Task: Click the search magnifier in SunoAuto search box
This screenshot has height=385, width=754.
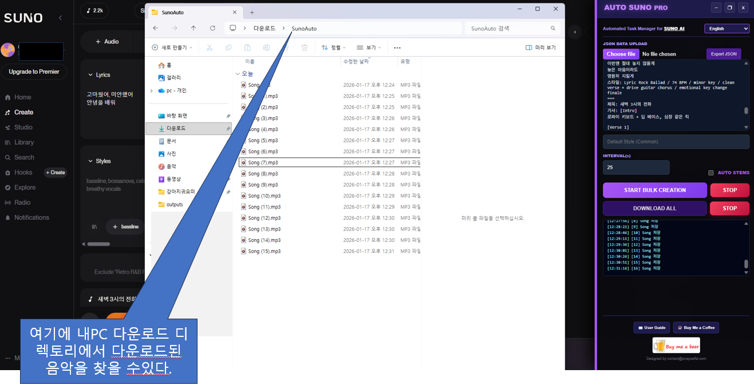Action: pos(553,28)
